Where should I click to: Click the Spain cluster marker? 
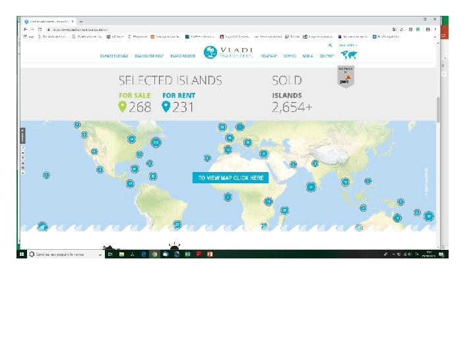coord(228,150)
